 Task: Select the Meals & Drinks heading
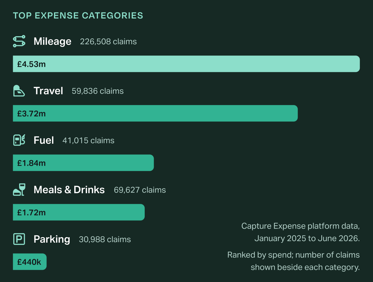pos(69,190)
